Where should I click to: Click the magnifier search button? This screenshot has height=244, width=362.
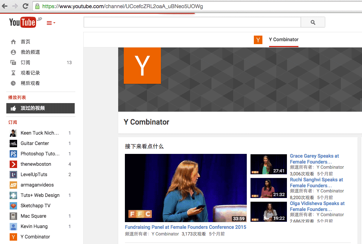[x=313, y=22]
